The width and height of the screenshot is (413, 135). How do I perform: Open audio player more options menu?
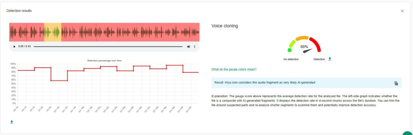pos(194,46)
